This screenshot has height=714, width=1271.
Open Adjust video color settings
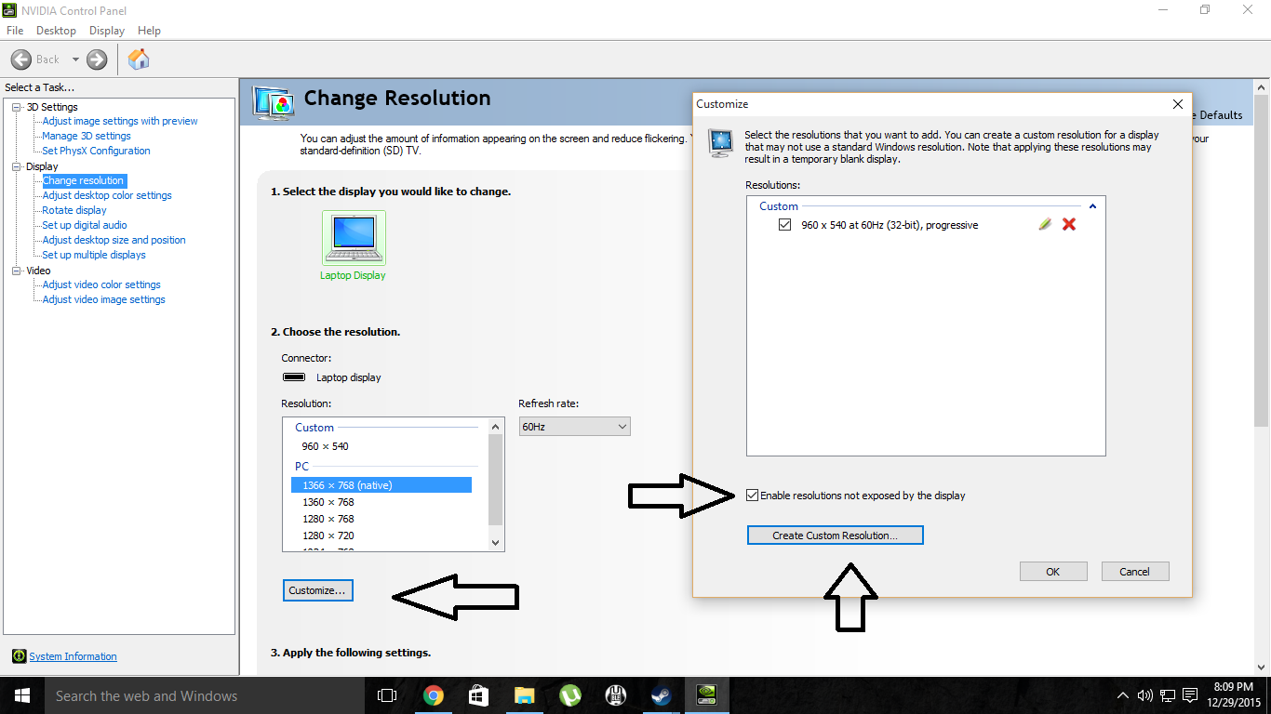(101, 284)
